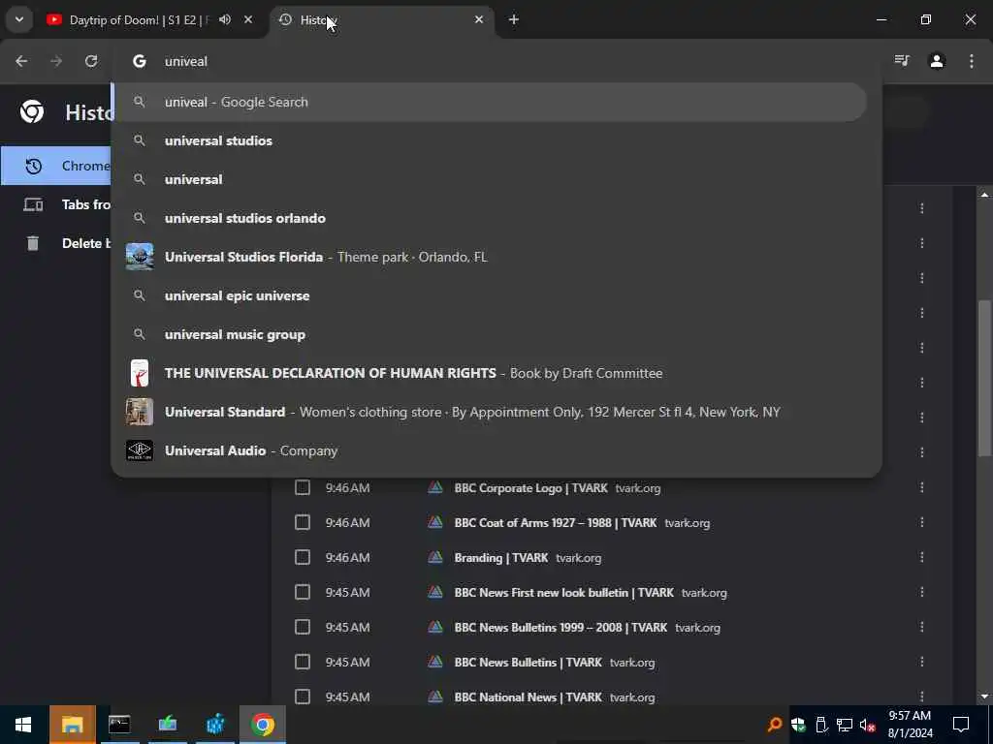Open the tab search dropdown arrow

[19, 19]
